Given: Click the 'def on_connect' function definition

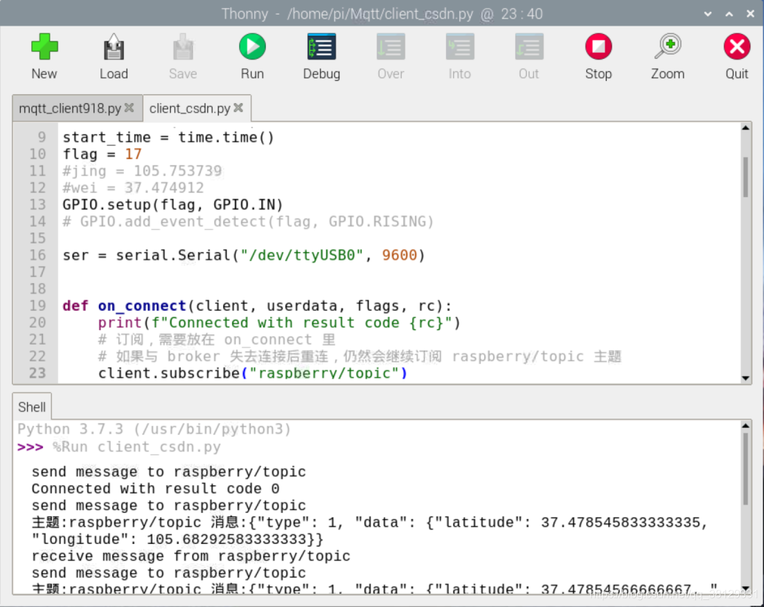Looking at the screenshot, I should [x=257, y=306].
